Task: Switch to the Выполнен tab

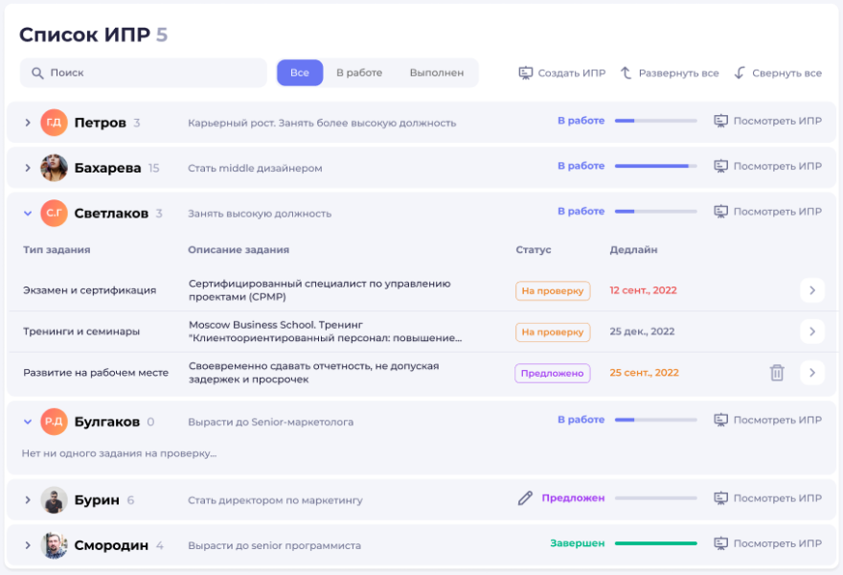Action: (436, 73)
